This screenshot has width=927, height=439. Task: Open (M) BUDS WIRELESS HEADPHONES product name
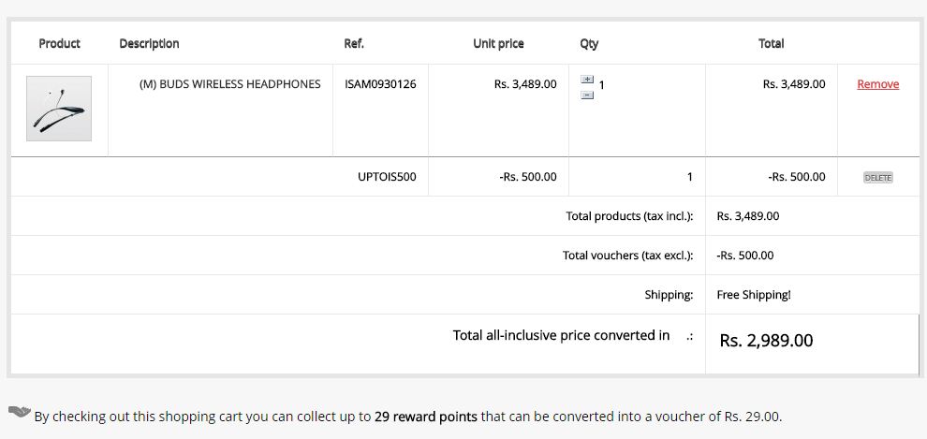pyautogui.click(x=229, y=84)
